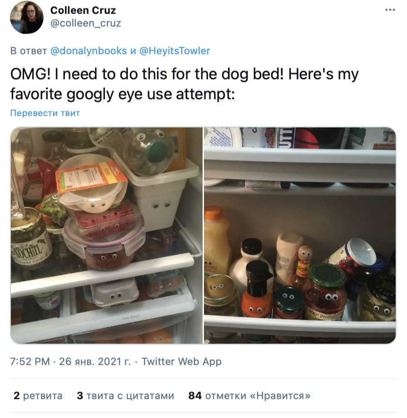
Task: Click the tweet text about googly eyes
Action: [184, 84]
